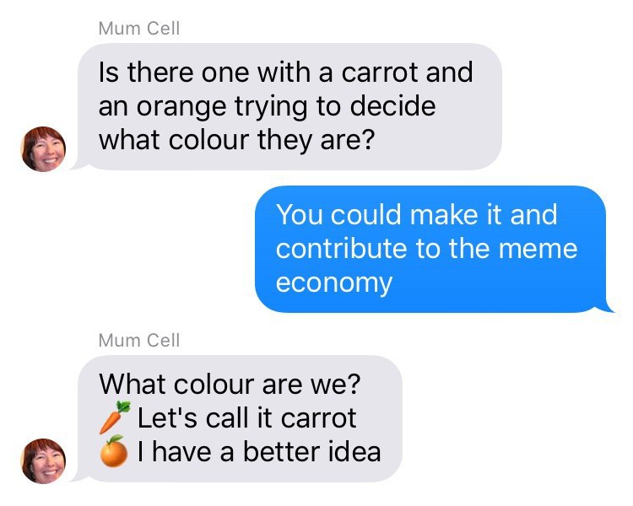This screenshot has width=633, height=506.
Task: Select the text "Let's call it carrot"
Action: pyautogui.click(x=247, y=417)
